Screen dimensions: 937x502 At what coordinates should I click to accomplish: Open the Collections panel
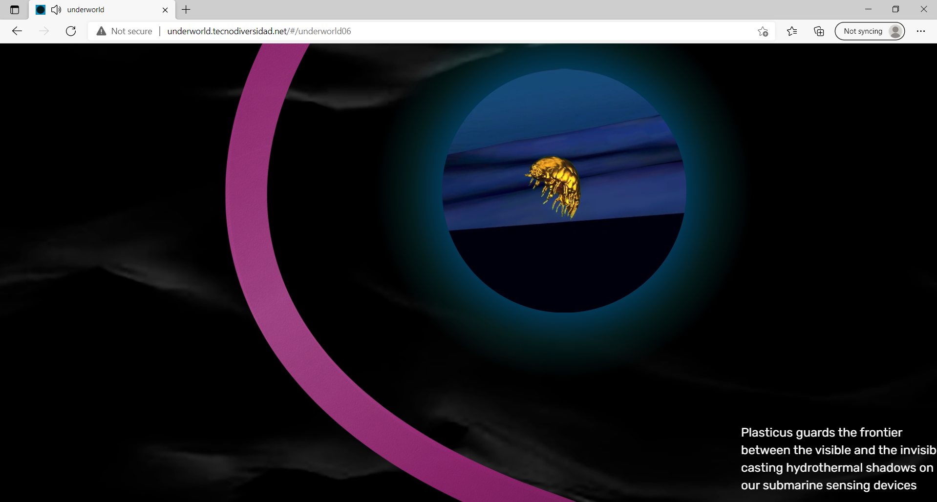[x=819, y=31]
